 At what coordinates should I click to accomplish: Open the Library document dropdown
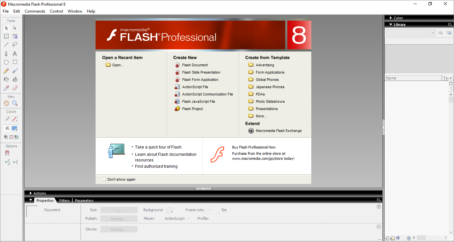point(411,32)
